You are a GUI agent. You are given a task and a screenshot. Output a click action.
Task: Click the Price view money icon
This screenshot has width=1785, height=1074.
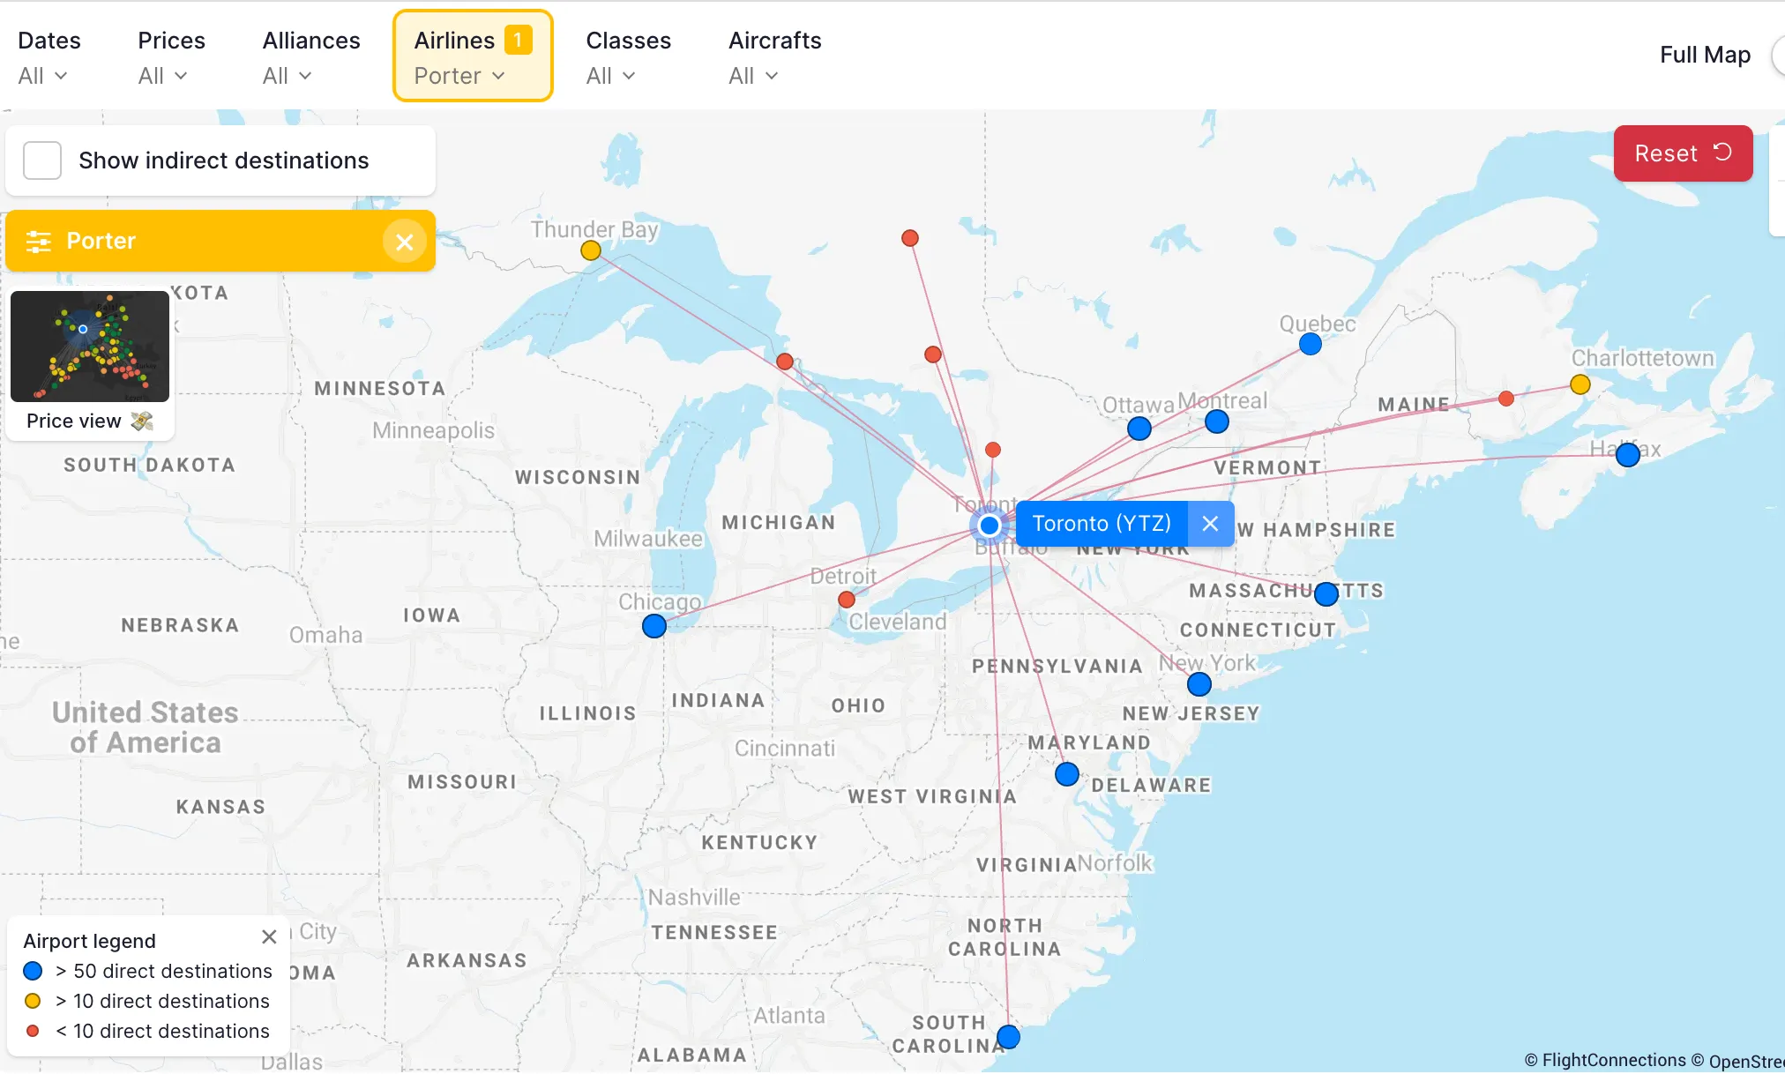pos(142,421)
